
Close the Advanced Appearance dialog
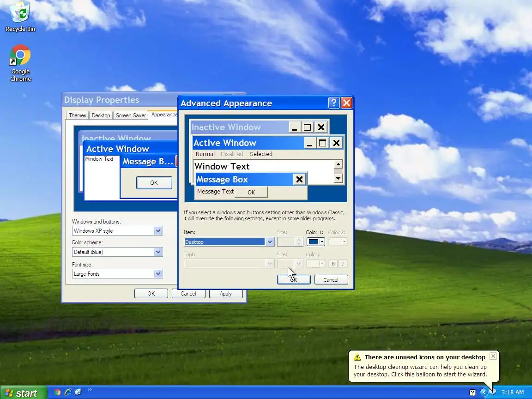tap(346, 103)
